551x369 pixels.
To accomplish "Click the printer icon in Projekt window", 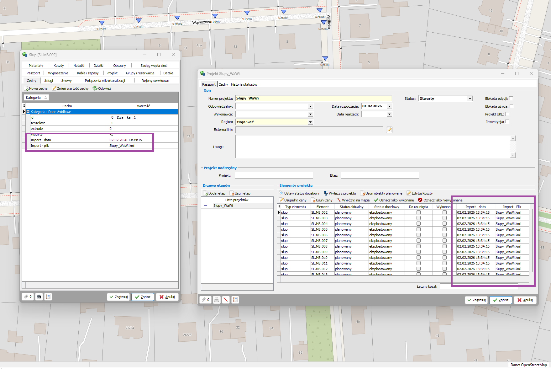I will tap(217, 300).
